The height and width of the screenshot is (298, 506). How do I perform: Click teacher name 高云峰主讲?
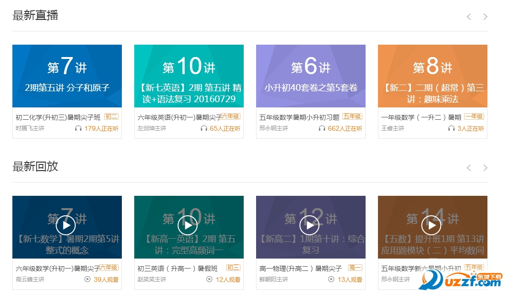[30, 279]
